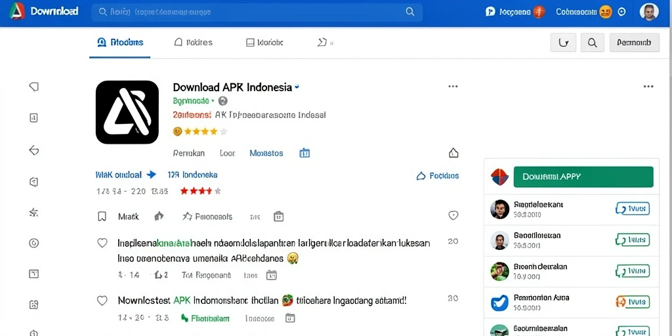This screenshot has height=336, width=672.
Task: Expand dropdown arrow next to app title
Action: click(x=297, y=87)
